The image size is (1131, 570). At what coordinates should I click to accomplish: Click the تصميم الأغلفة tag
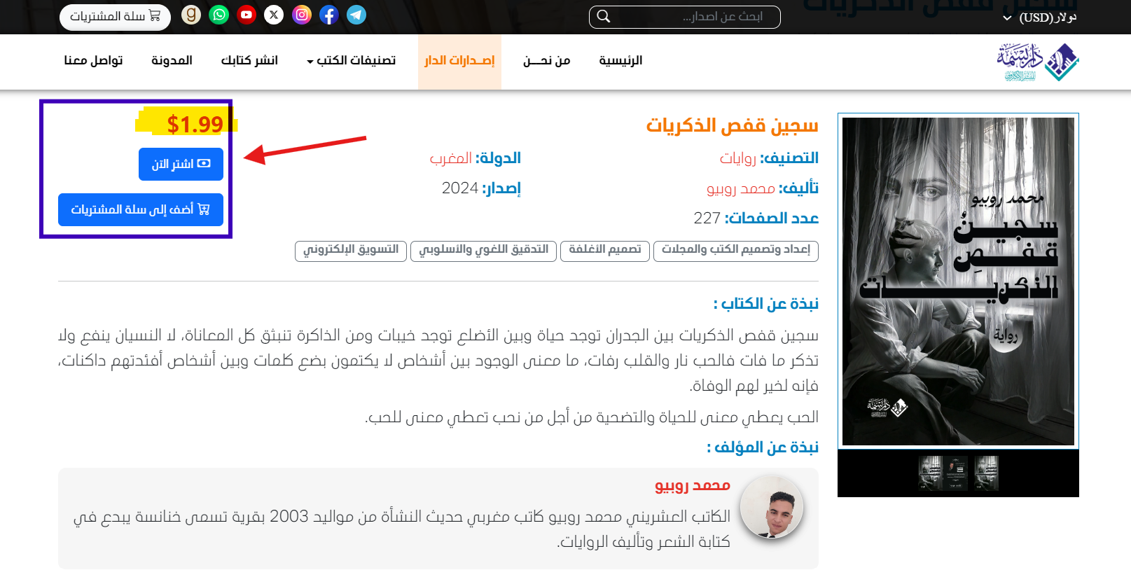(x=605, y=250)
